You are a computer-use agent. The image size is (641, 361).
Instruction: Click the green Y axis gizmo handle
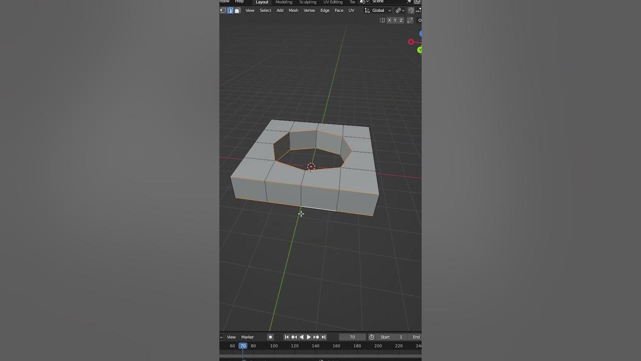pyautogui.click(x=420, y=50)
